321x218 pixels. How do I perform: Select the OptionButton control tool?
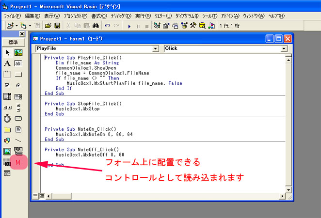coord(18,85)
